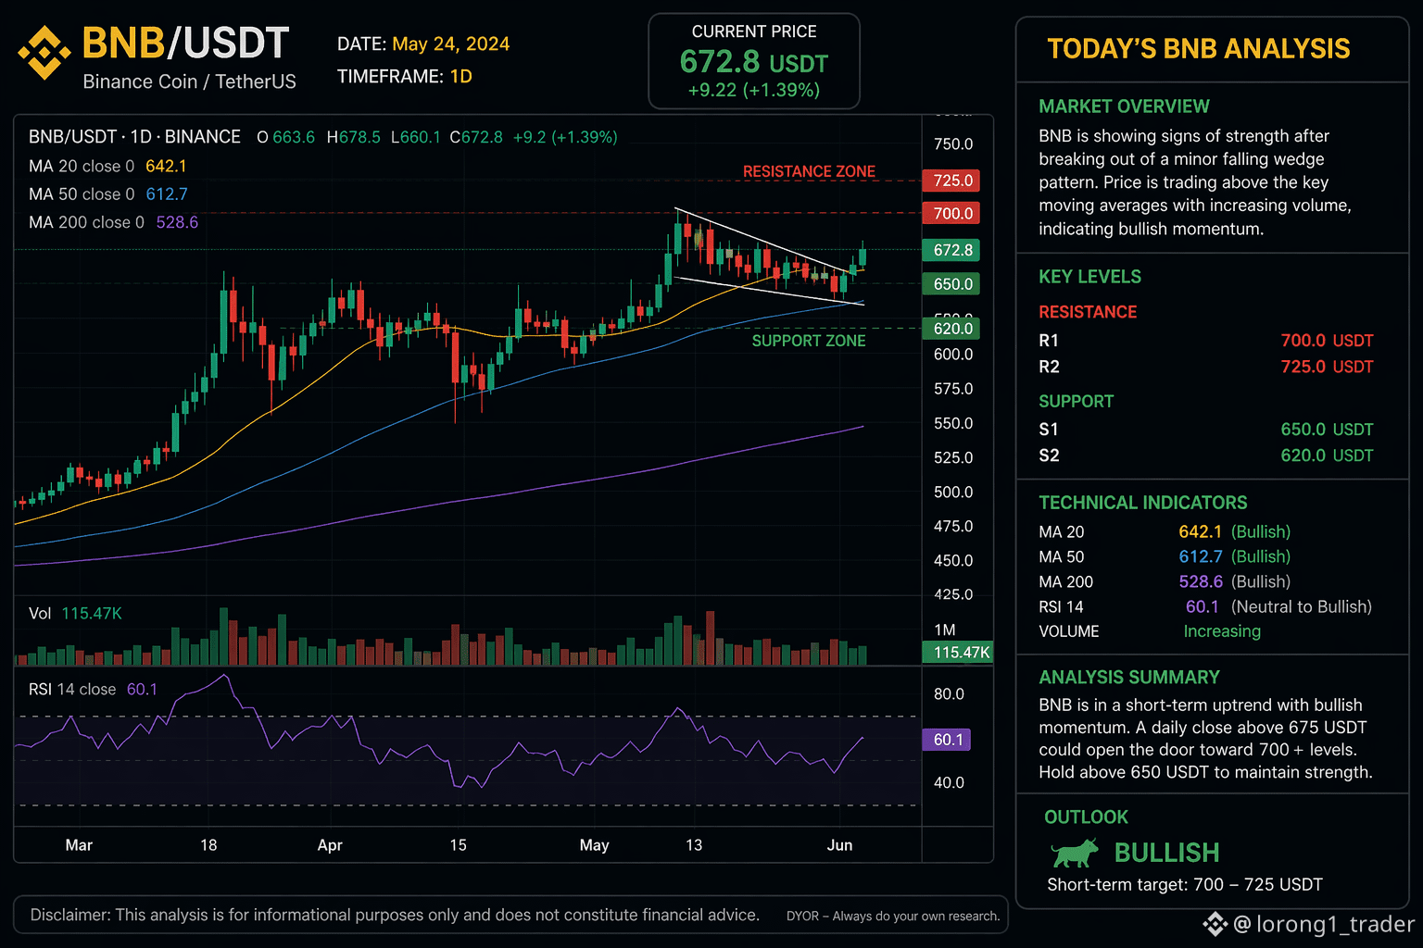Click the KEY LEVELS heading
The width and height of the screenshot is (1423, 948).
coord(1089,277)
